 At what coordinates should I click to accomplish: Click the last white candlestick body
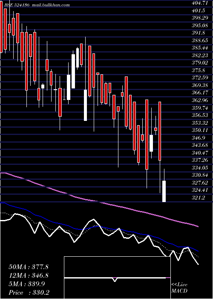coord(164,191)
